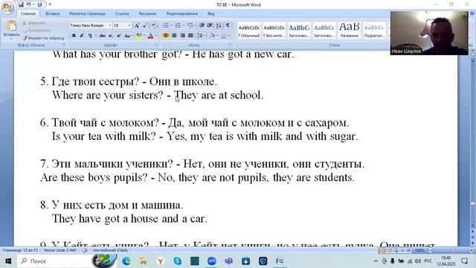Align text to the right

coord(182,36)
